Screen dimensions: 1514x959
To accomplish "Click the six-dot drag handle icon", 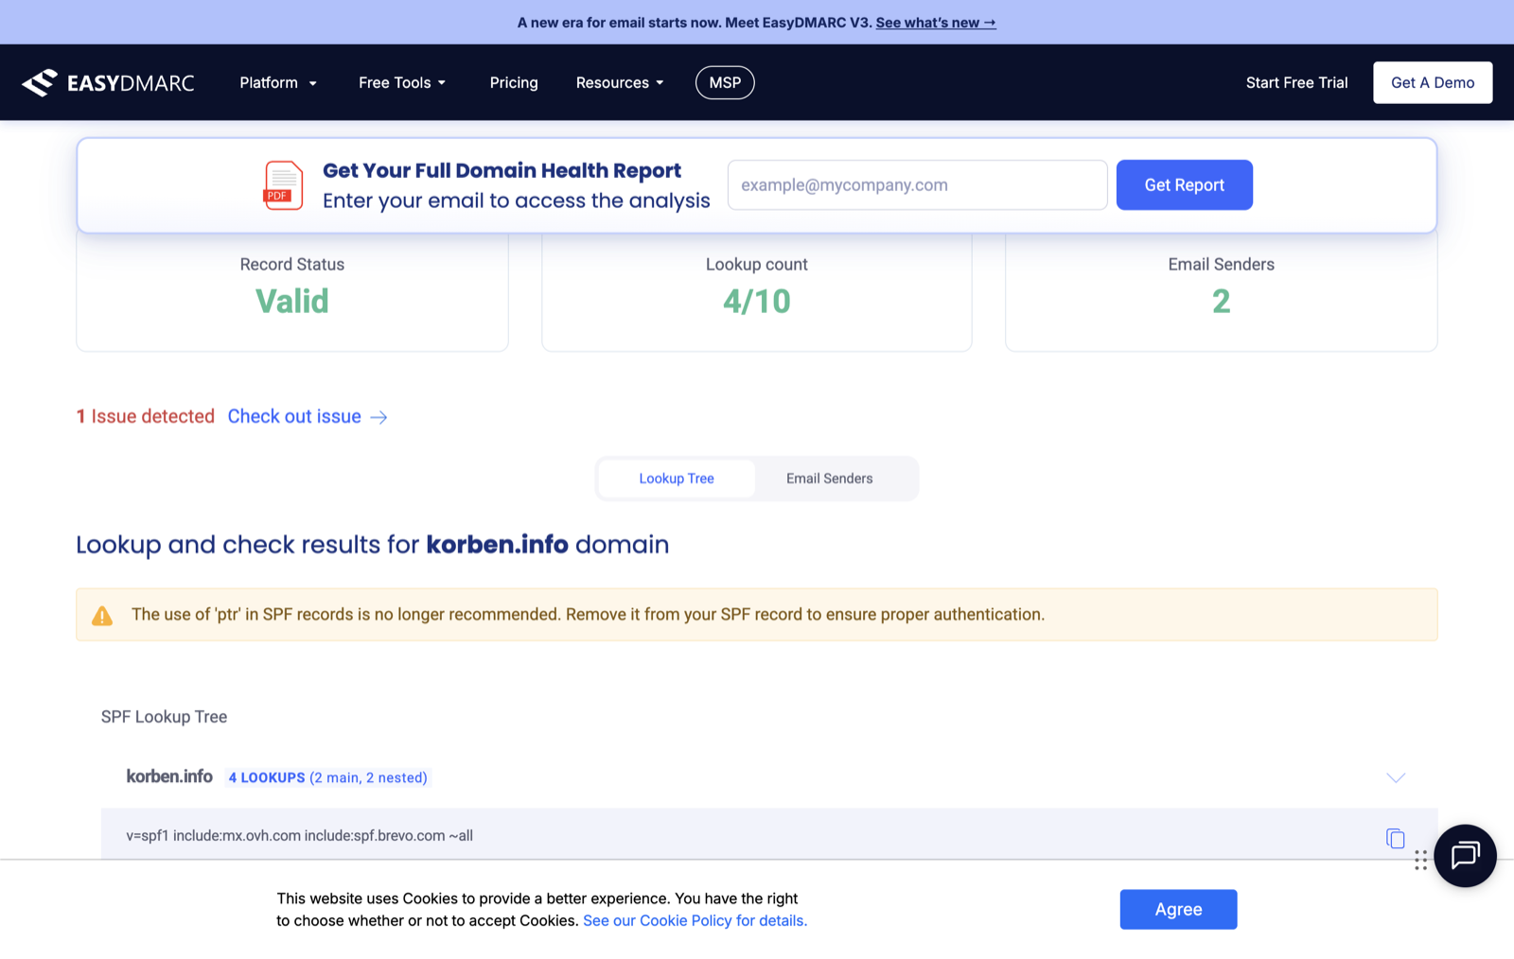I will (1420, 860).
